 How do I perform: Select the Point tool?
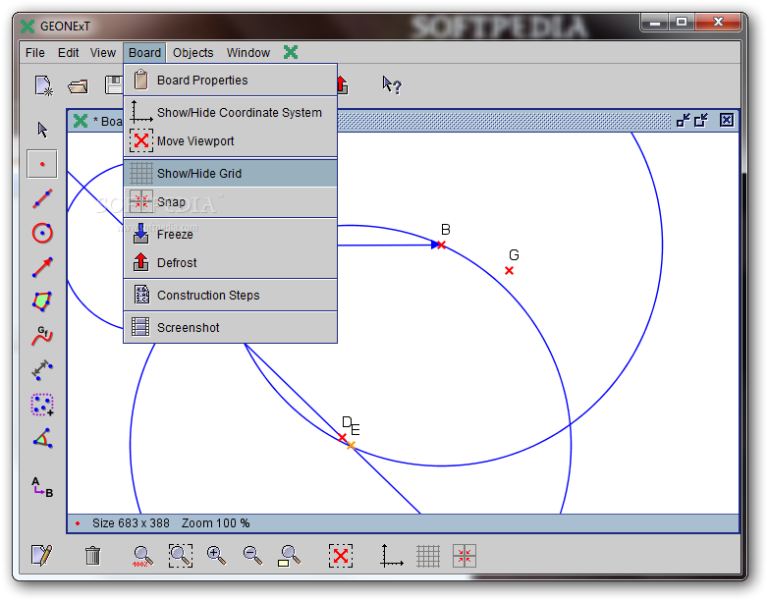click(x=42, y=164)
